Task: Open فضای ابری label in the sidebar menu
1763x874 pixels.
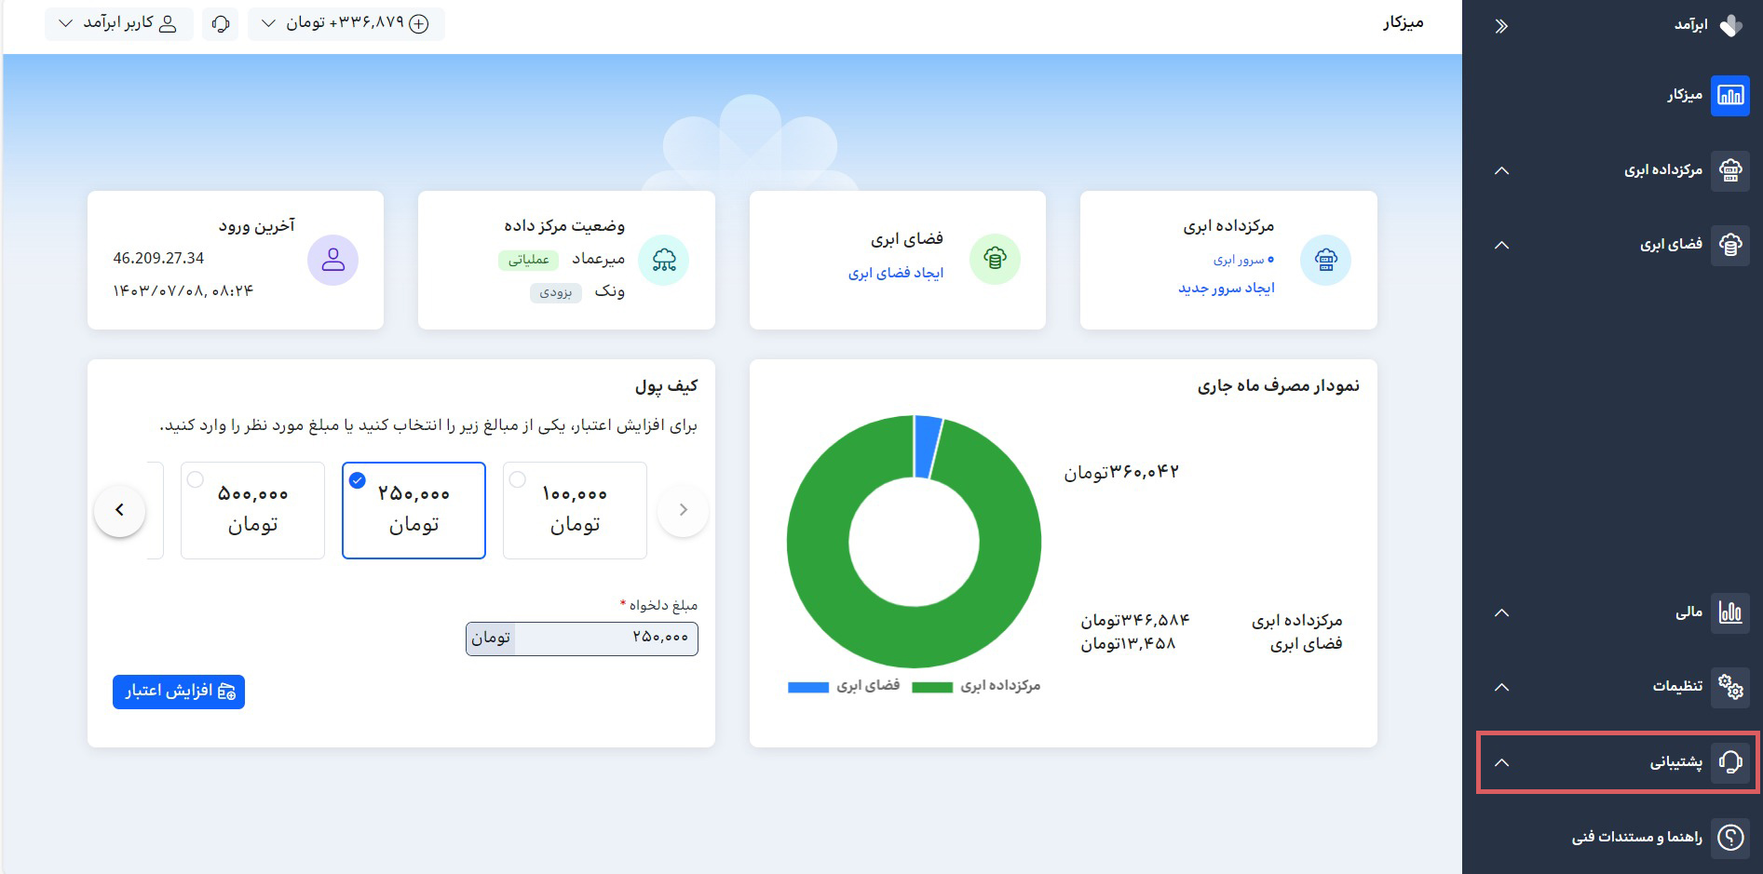Action: (x=1671, y=245)
